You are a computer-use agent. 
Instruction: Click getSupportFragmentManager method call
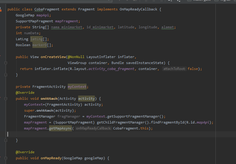[133, 116]
